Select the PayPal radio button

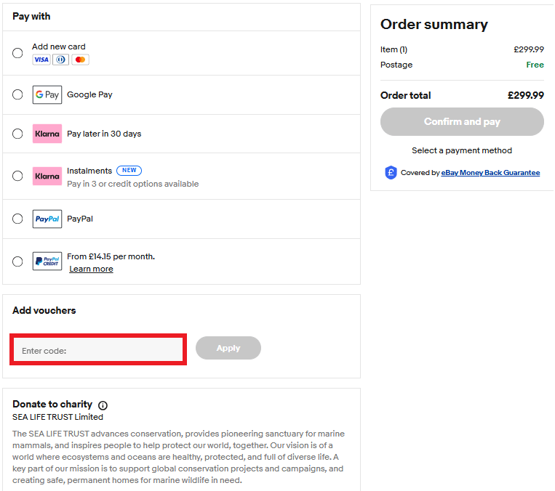click(x=17, y=219)
